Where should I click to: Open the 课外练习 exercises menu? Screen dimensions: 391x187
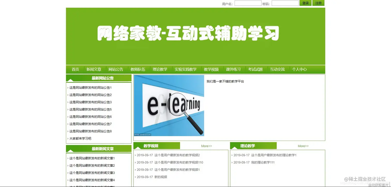point(234,69)
